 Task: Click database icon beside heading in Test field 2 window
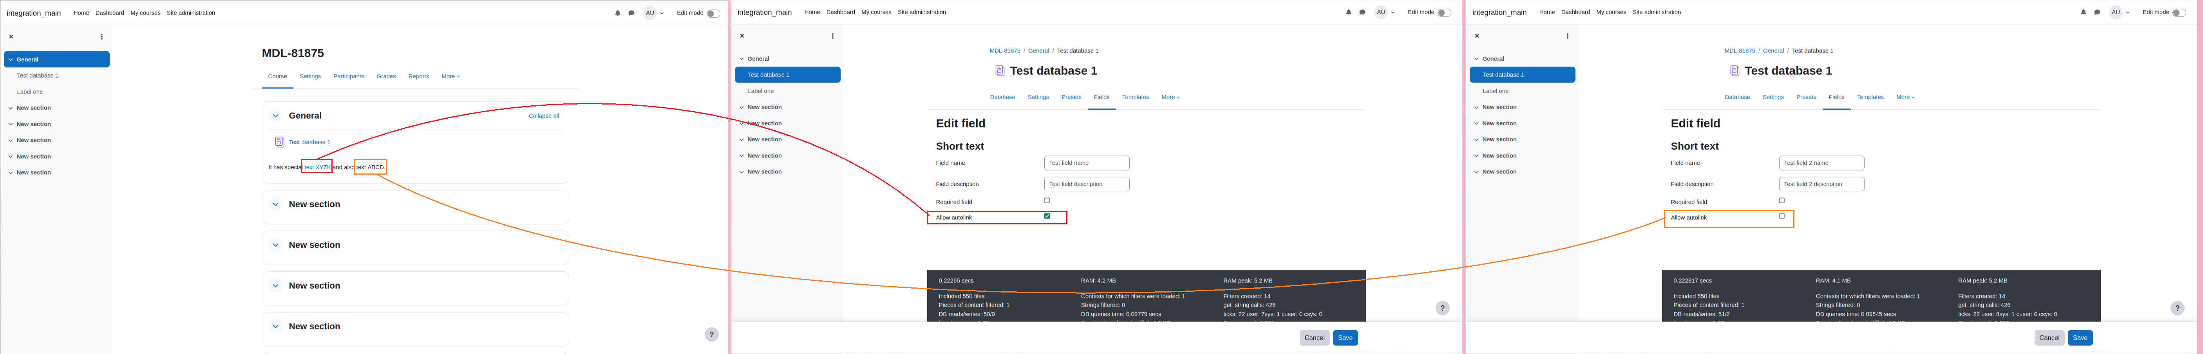pos(1735,71)
